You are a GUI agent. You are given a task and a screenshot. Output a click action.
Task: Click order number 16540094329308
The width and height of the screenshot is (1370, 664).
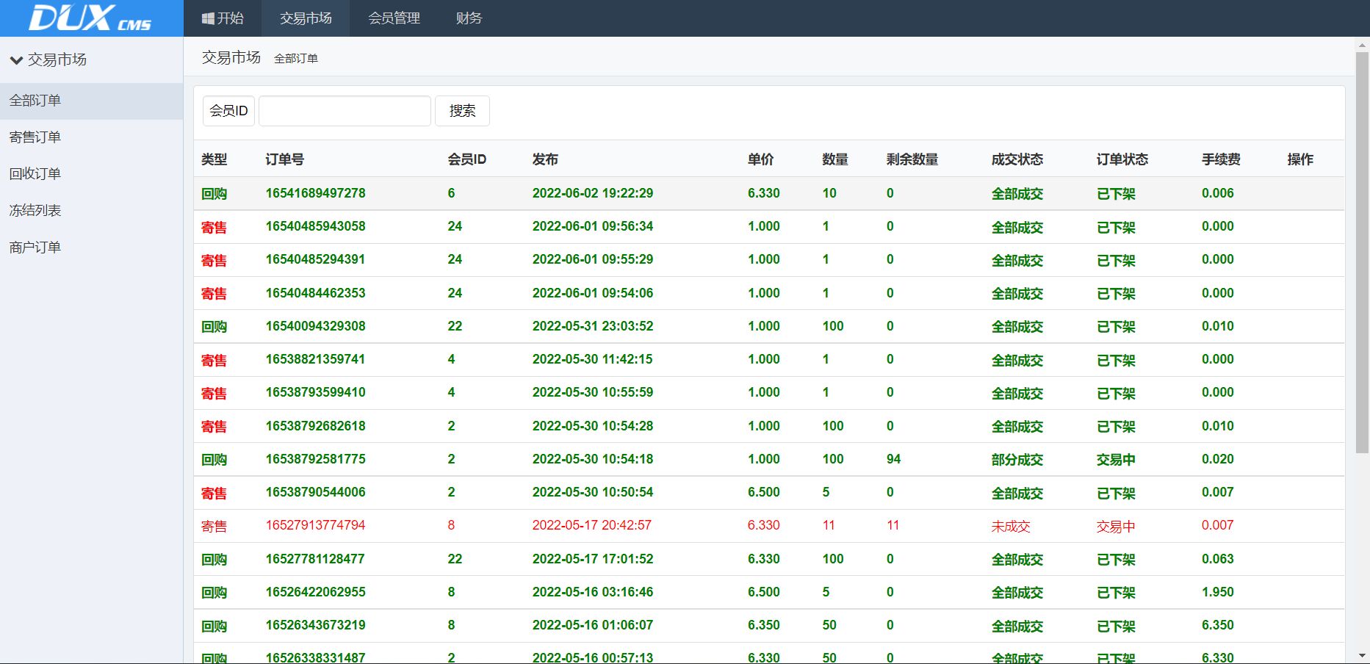coord(315,326)
